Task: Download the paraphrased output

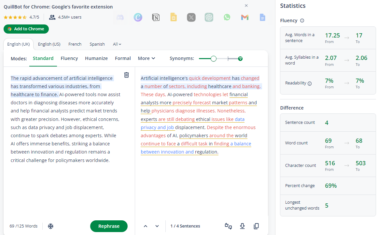Action: click(242, 226)
